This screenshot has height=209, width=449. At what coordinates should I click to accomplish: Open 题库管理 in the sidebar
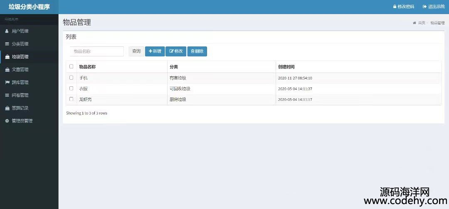[29, 83]
